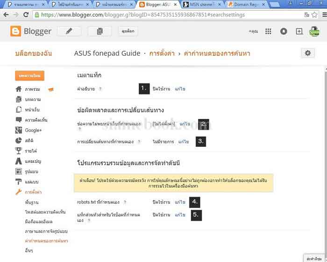Click การตั้งค่า settings wrench icon

click(x=19, y=192)
